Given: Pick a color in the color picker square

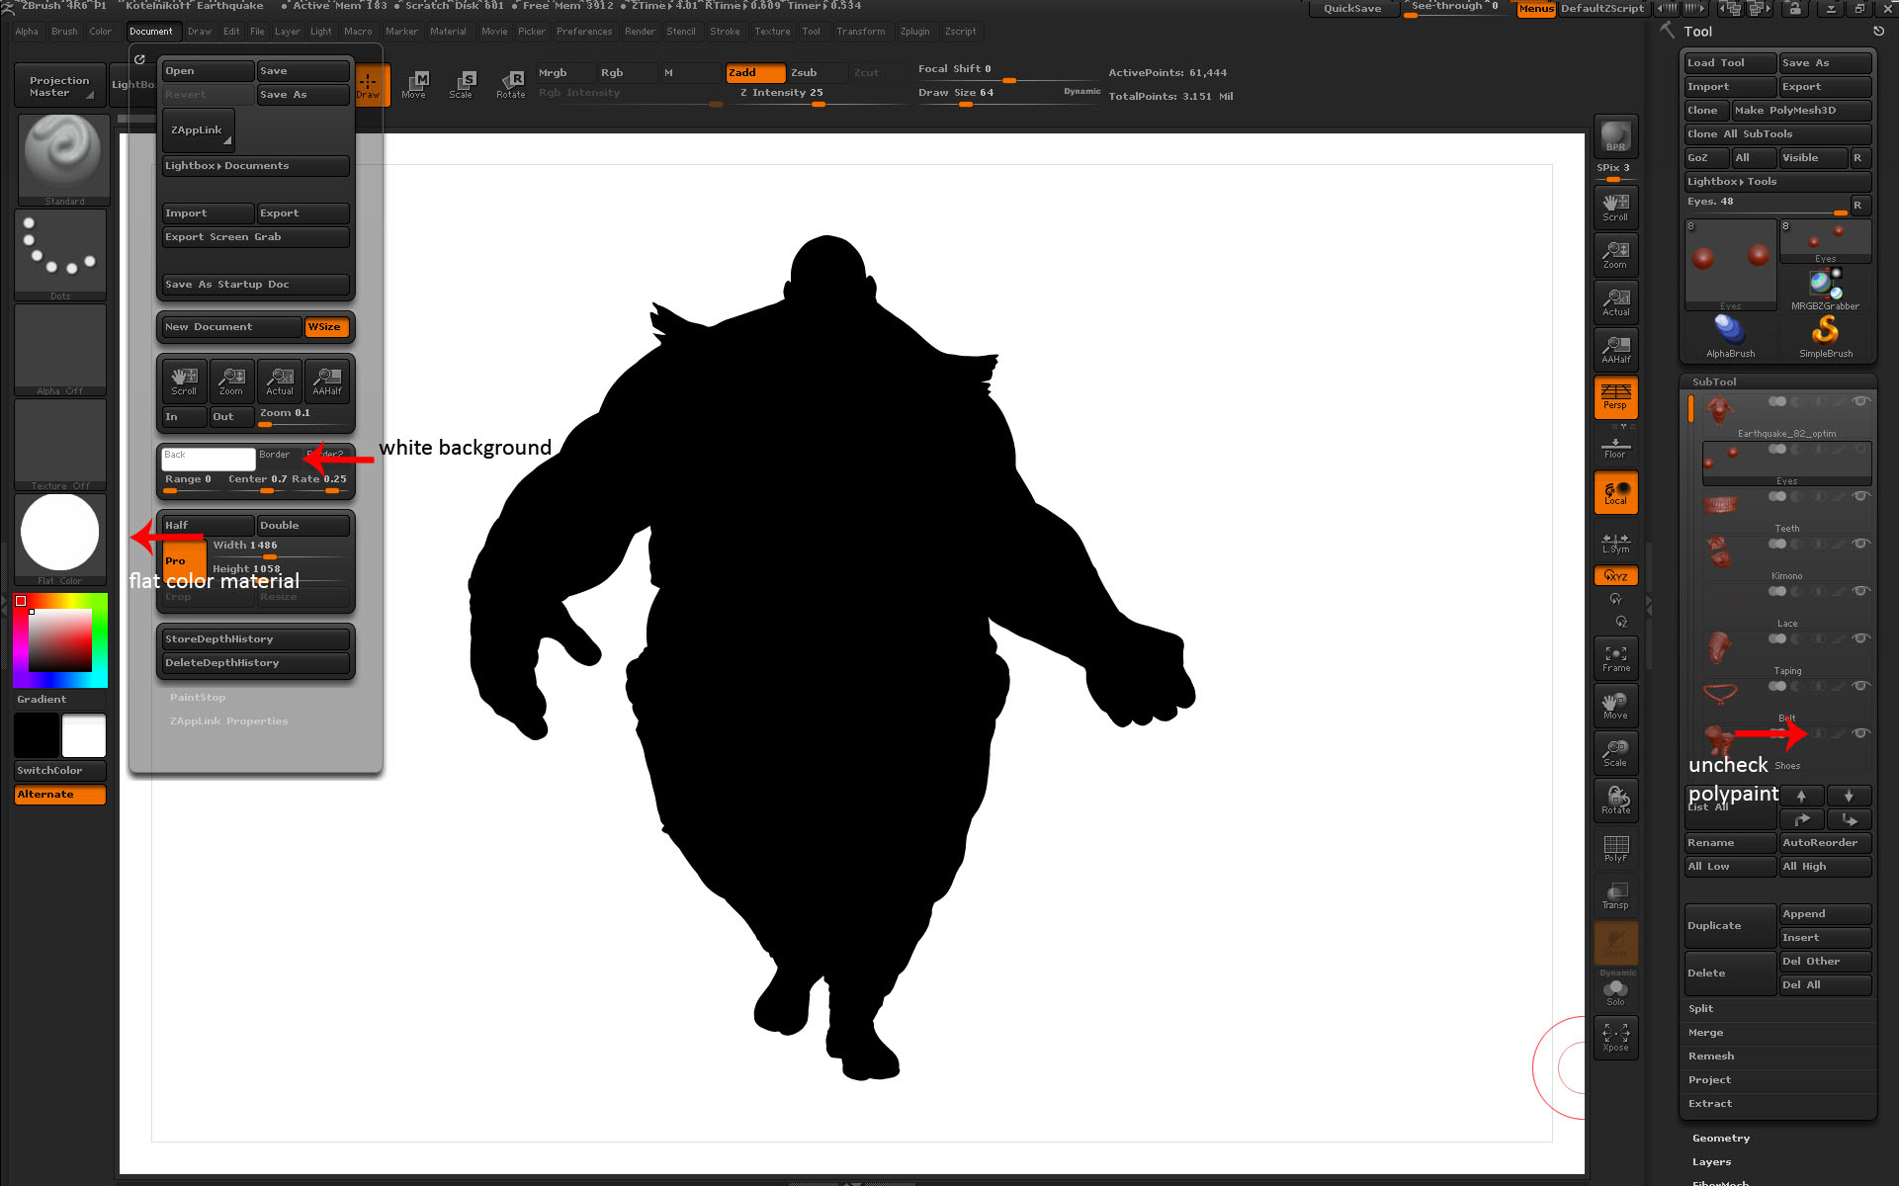Looking at the screenshot, I should (59, 639).
